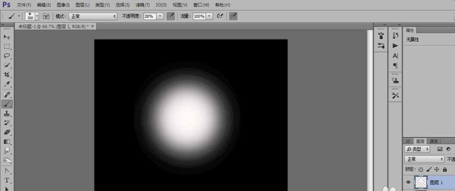Viewport: 455px width, 191px height.
Task: Toggle the airbrush mode button
Action: point(220,16)
